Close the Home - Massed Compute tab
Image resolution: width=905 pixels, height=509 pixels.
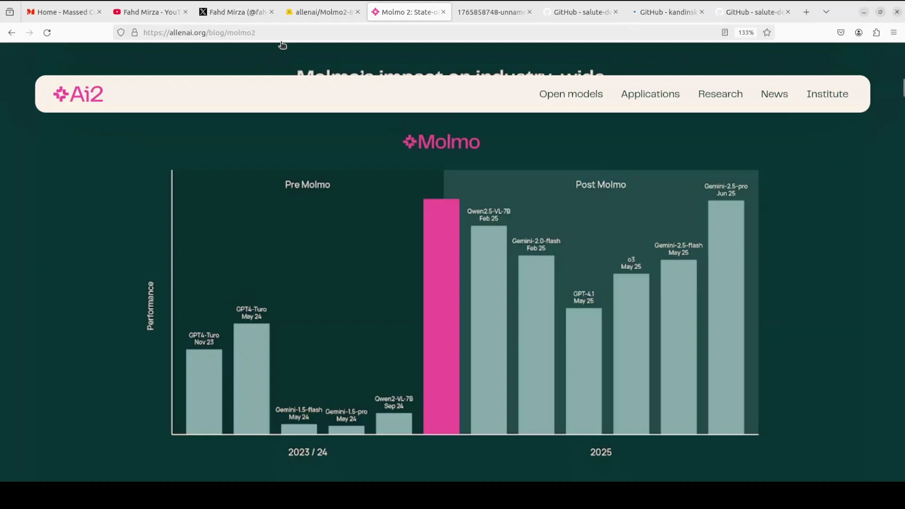pyautogui.click(x=99, y=12)
